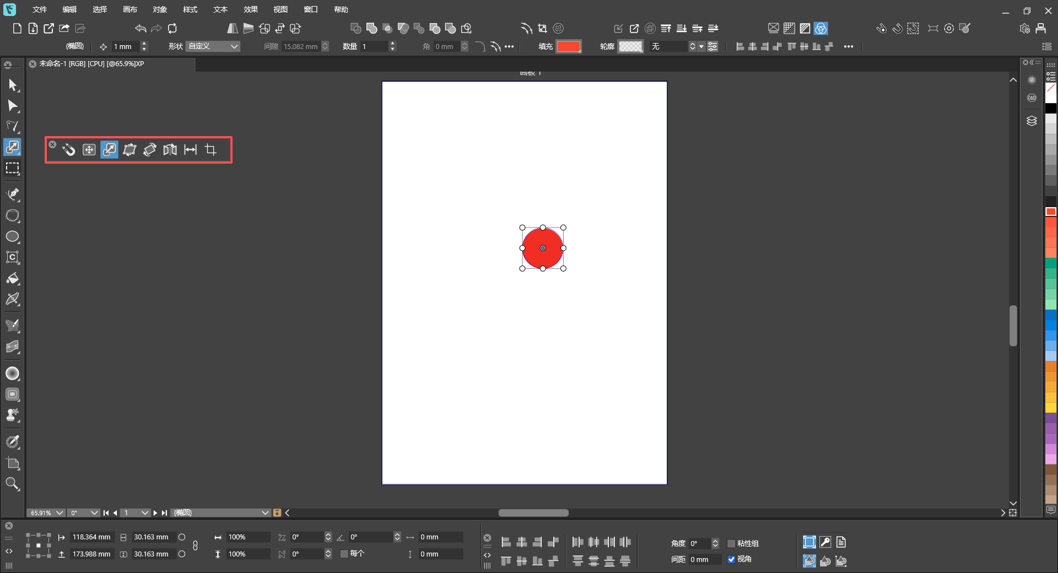Open the 效果 menu
1058x573 pixels.
251,9
